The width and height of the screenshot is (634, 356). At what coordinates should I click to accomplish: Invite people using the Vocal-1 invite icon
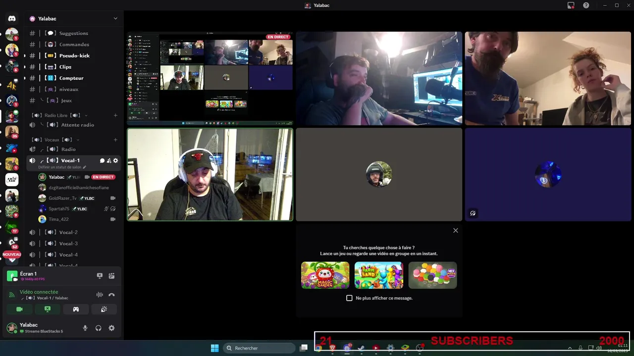pyautogui.click(x=109, y=161)
